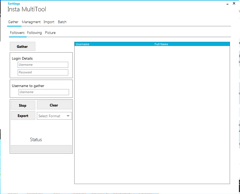240x194 pixels.
Task: Click the Status progress bar
Action: [x=41, y=149]
